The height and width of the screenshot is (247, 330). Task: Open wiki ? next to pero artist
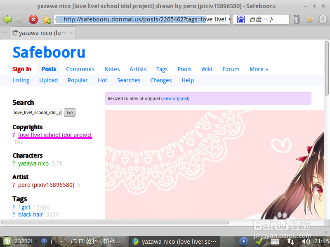(x=14, y=185)
